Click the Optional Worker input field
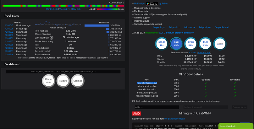 tap(240, 107)
